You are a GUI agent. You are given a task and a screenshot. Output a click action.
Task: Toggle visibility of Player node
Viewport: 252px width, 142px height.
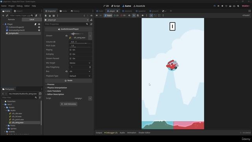pos(39,24)
